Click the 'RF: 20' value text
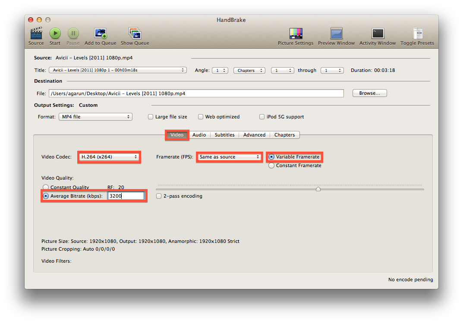This screenshot has height=323, width=463. pyautogui.click(x=116, y=187)
